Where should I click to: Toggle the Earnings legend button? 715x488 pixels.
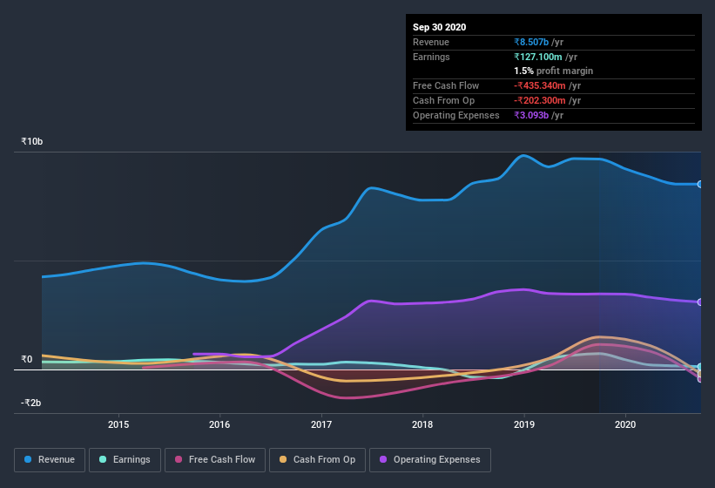pyautogui.click(x=125, y=460)
